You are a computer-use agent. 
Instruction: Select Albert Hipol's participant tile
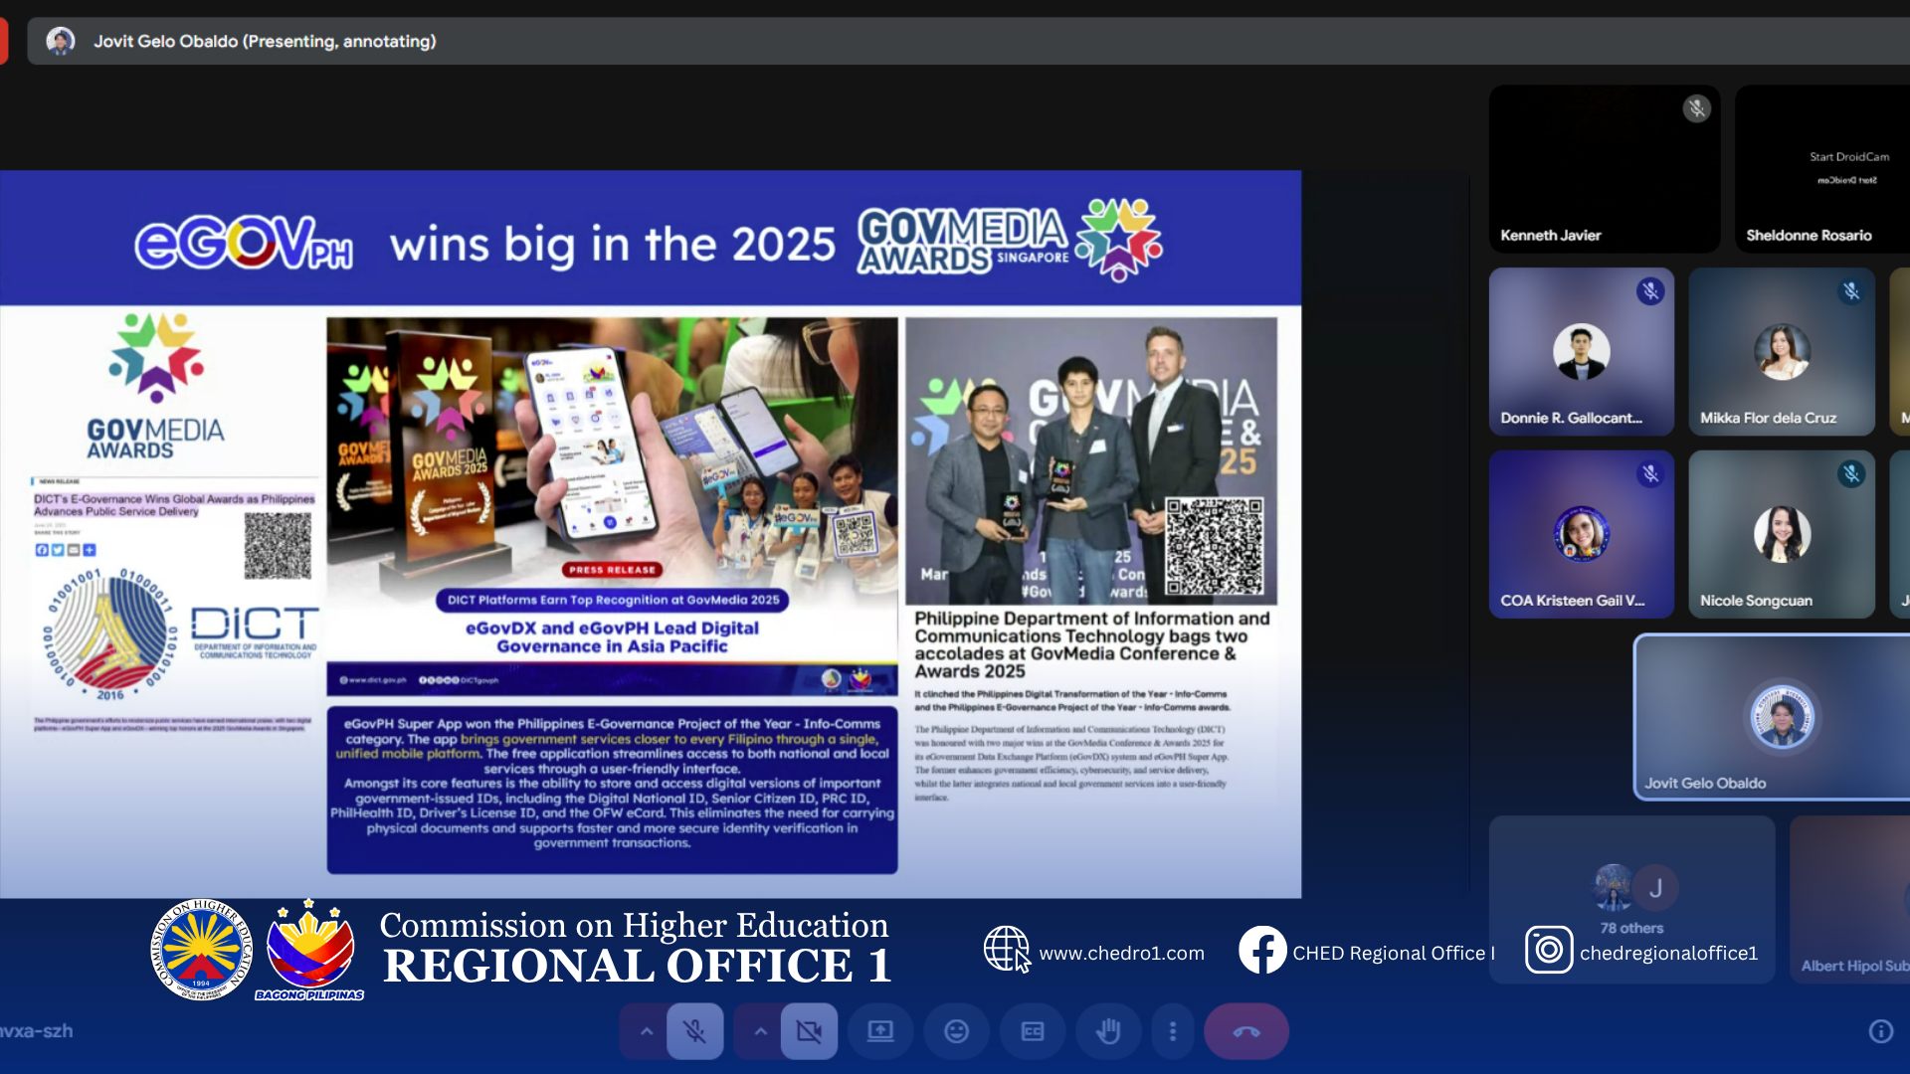1850,900
